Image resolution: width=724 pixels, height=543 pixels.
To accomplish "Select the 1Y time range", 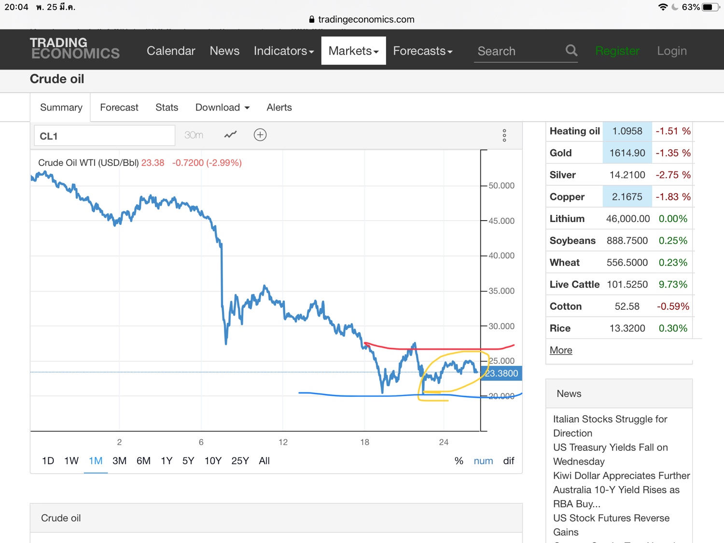I will click(167, 461).
